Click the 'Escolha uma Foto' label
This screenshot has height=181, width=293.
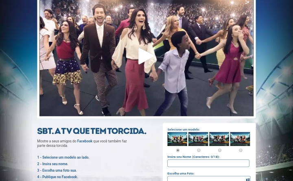tap(181, 173)
